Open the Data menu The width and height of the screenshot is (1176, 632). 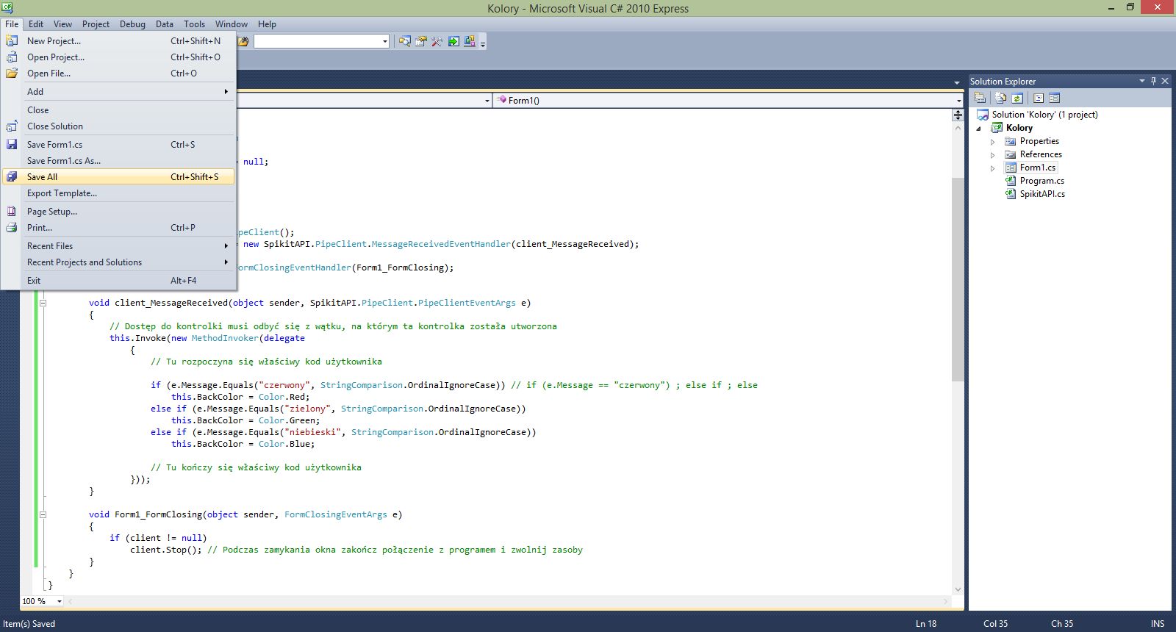[x=165, y=24]
